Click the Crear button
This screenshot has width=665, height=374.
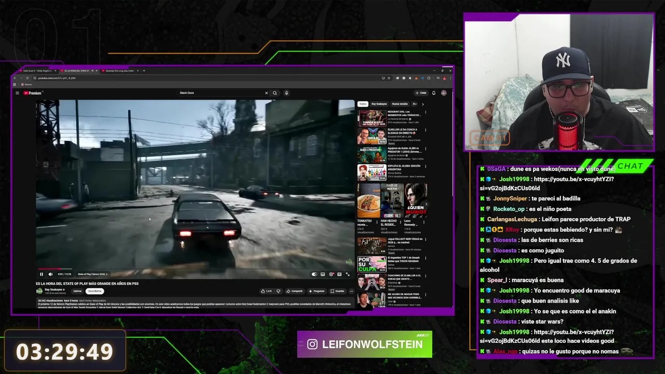pos(421,93)
